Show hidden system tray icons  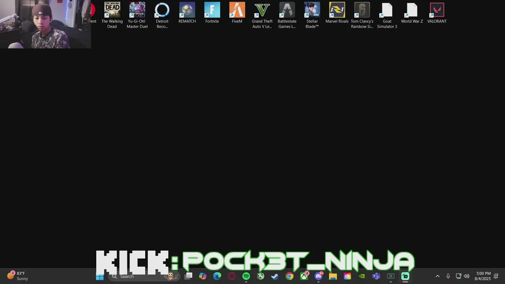tap(438, 276)
